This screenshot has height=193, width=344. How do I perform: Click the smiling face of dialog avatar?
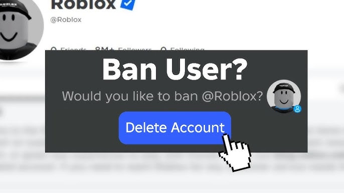(284, 97)
